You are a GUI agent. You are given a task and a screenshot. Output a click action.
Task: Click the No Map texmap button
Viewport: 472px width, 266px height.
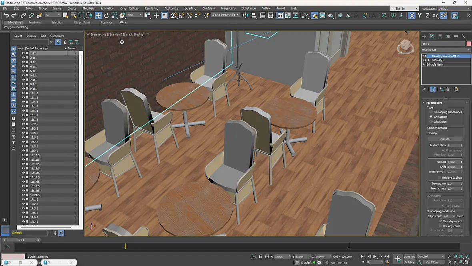tap(445, 139)
